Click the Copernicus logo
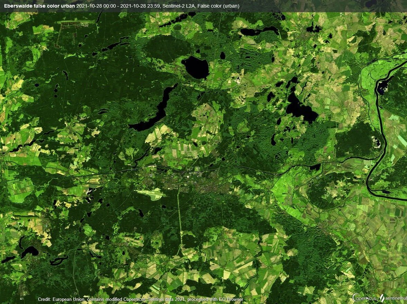407x304 pixels. 355,298
